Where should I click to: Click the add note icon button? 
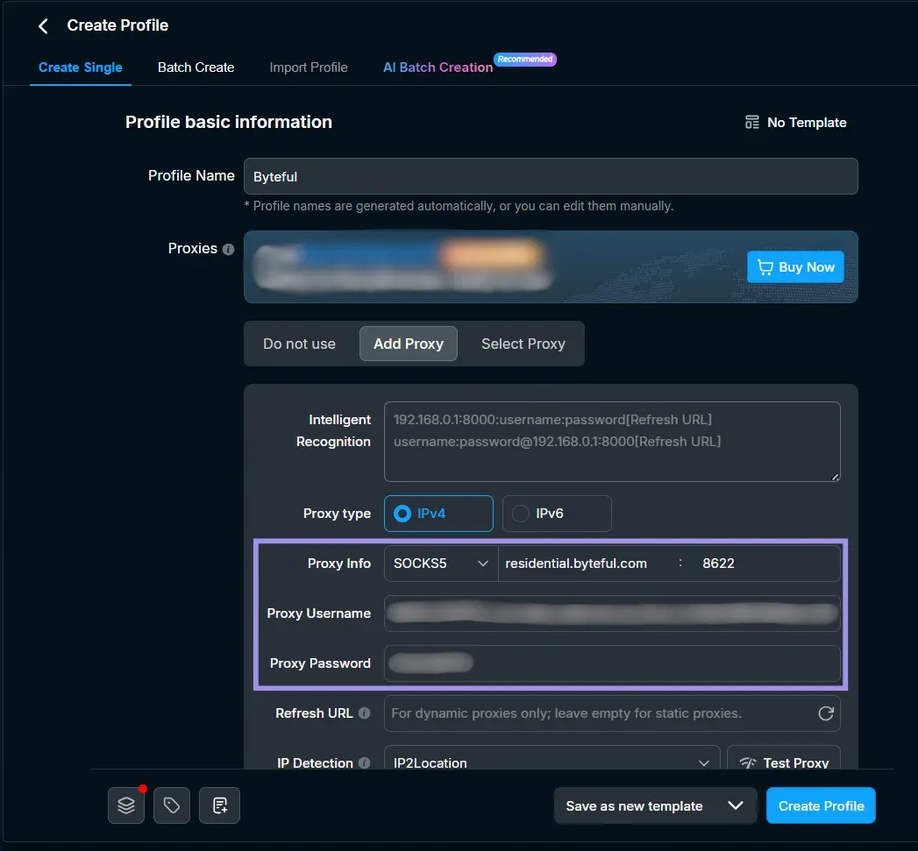(x=219, y=805)
